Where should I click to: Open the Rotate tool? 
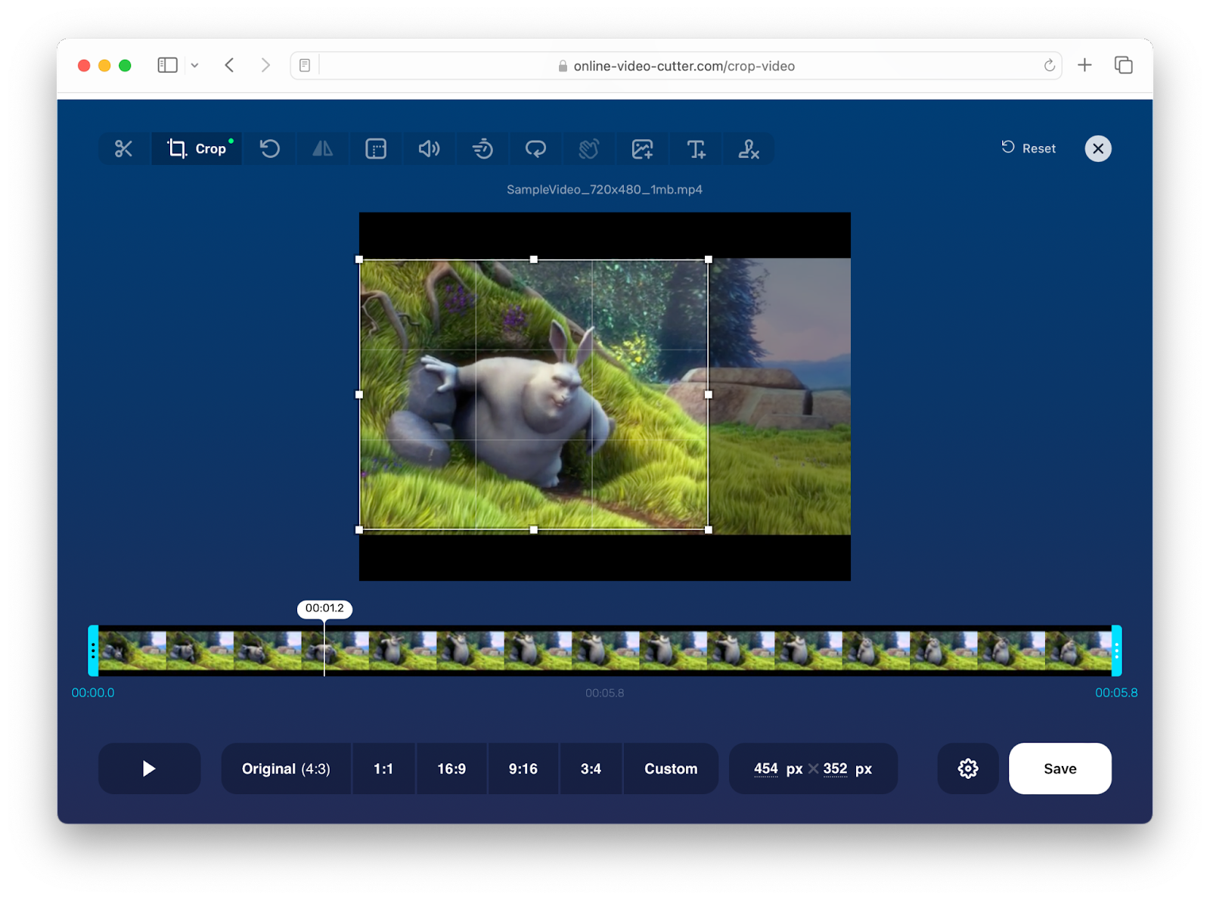pos(270,149)
